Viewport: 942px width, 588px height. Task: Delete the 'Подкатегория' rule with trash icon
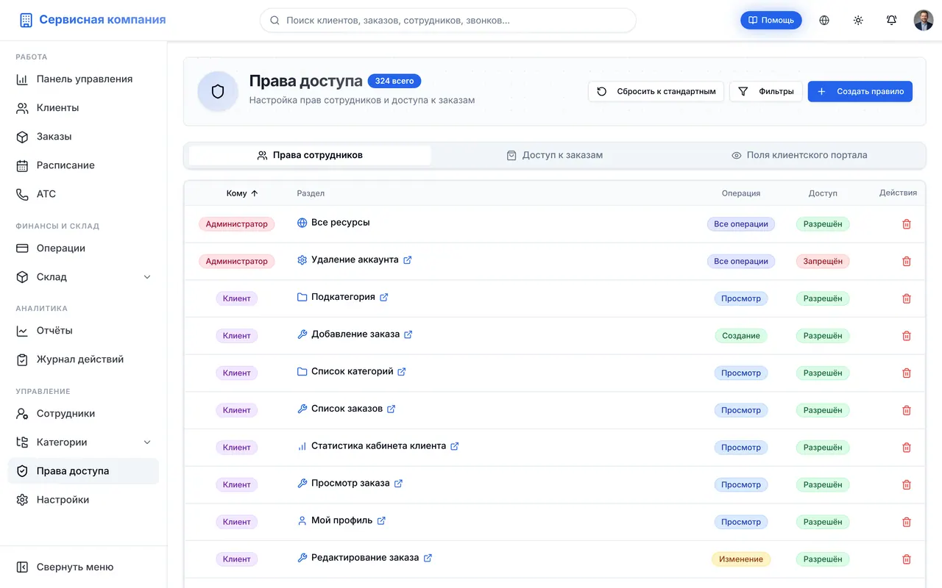pos(907,298)
